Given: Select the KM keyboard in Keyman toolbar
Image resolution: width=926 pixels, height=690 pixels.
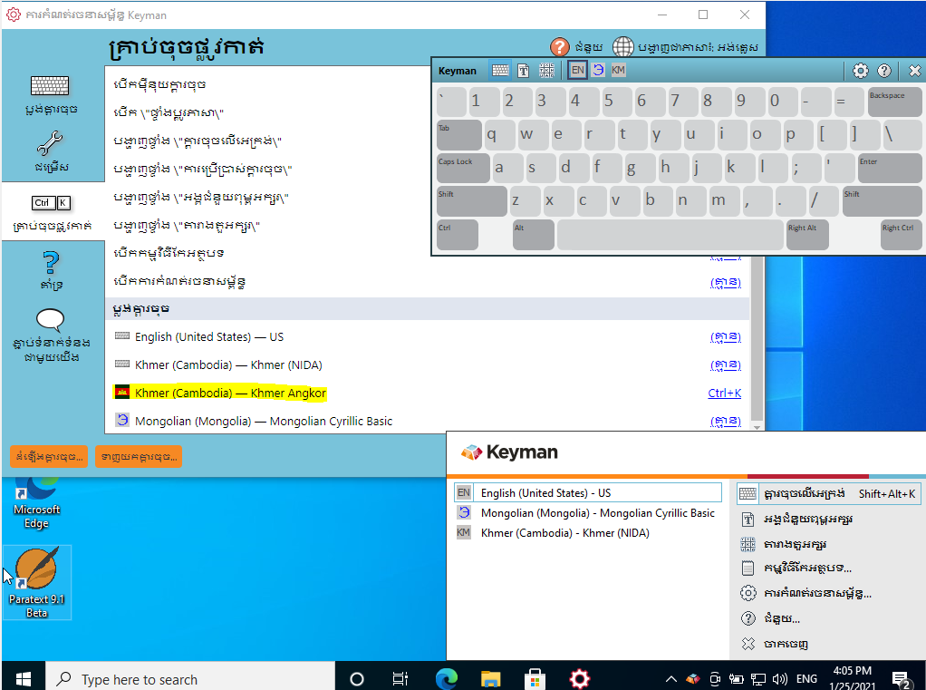Looking at the screenshot, I should coord(618,71).
